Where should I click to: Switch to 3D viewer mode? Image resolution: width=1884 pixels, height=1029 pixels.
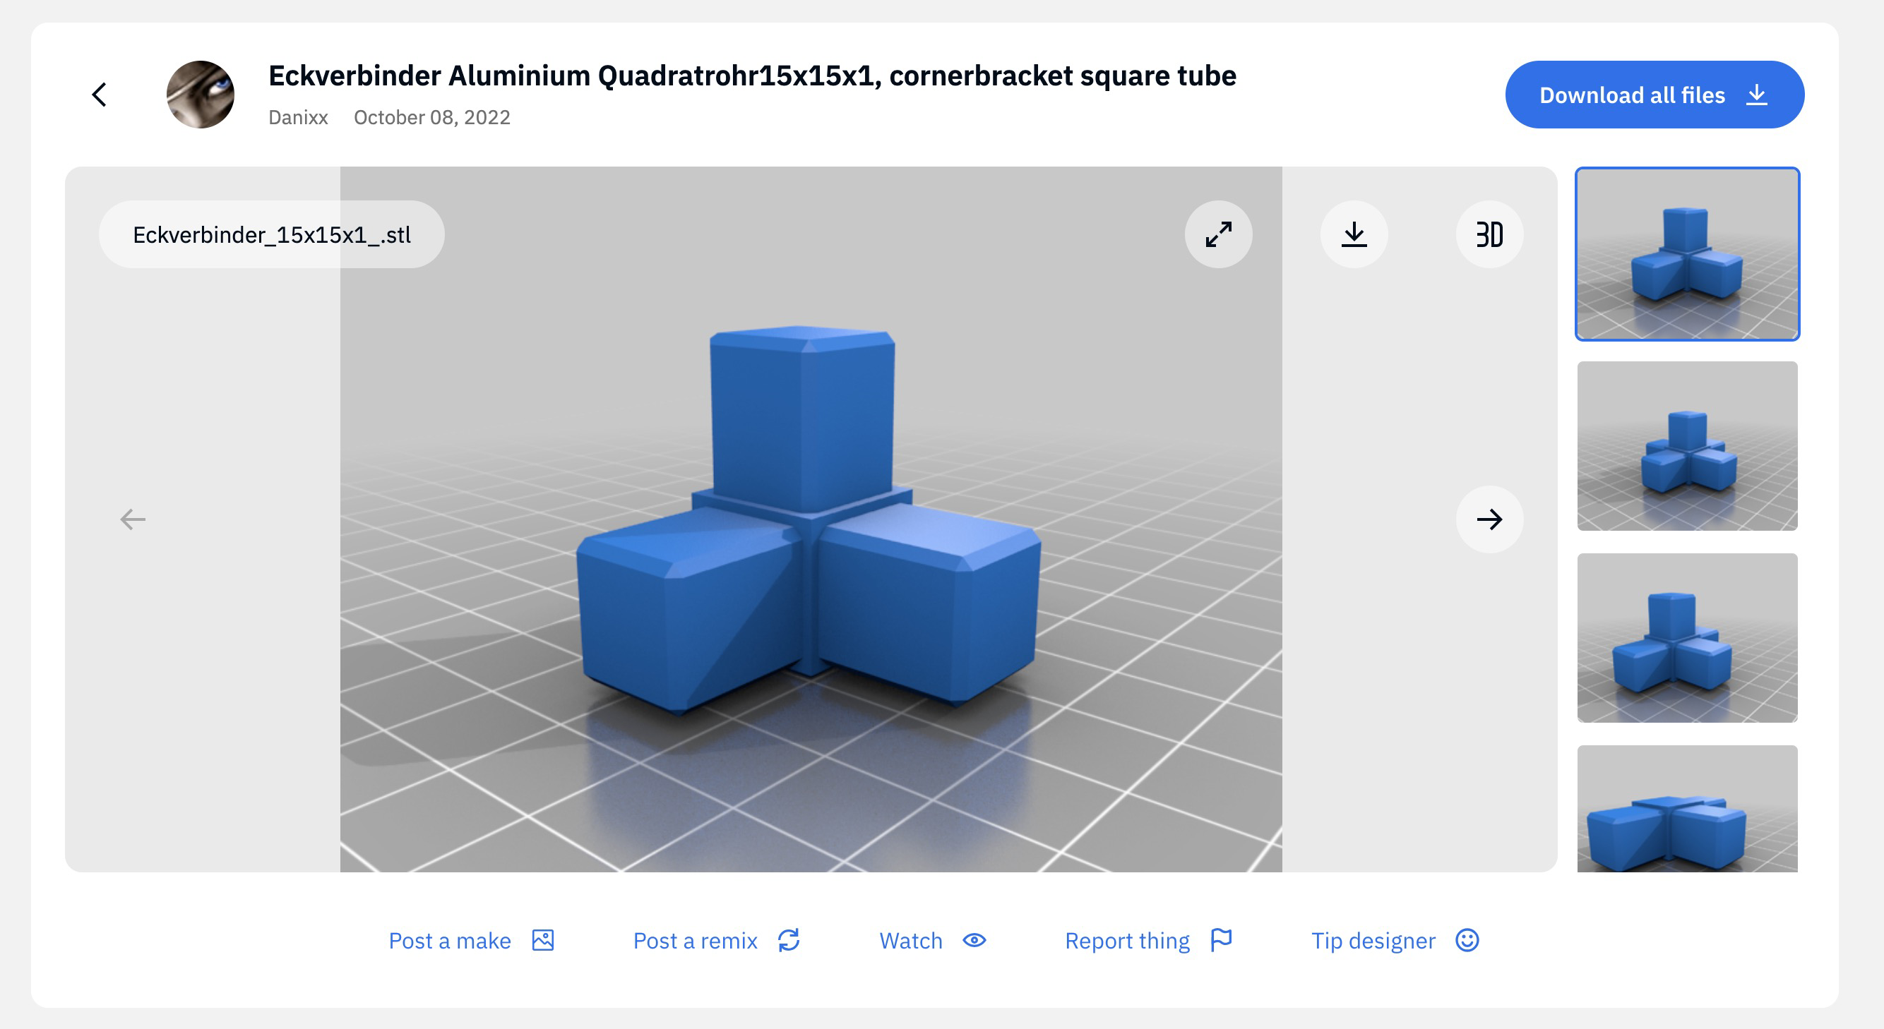(1489, 234)
